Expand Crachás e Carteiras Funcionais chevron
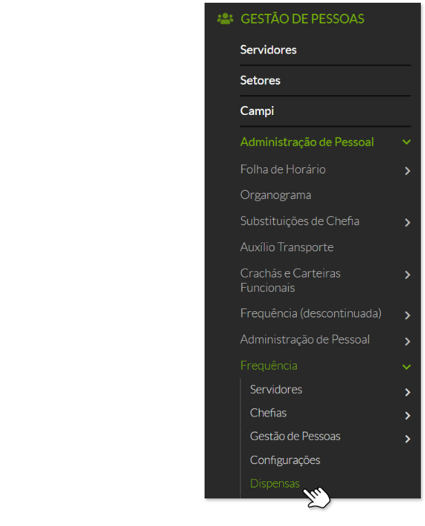The image size is (425, 526). click(408, 275)
